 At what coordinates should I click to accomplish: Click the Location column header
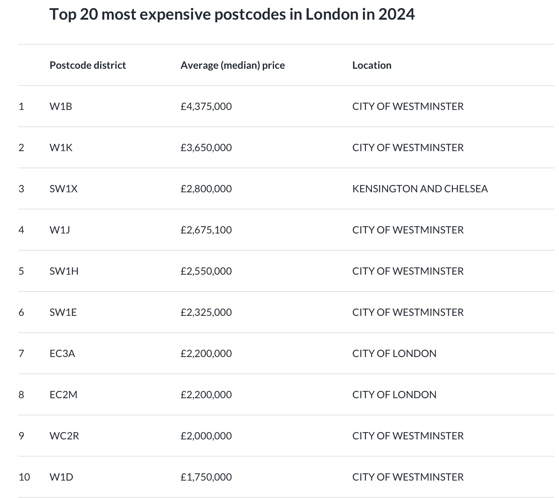click(372, 65)
